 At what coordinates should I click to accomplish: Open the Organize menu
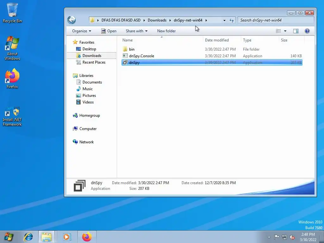click(81, 31)
